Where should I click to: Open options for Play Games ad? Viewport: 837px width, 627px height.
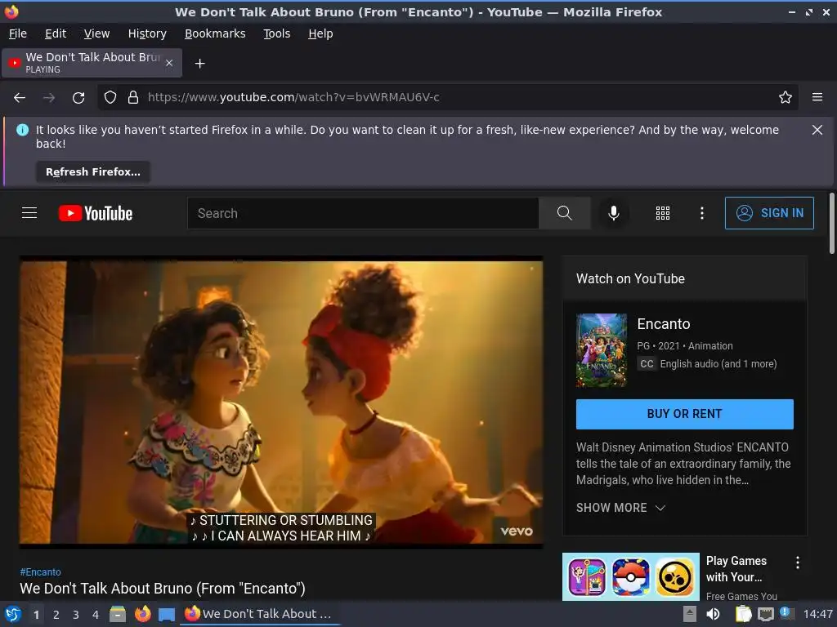coord(798,563)
